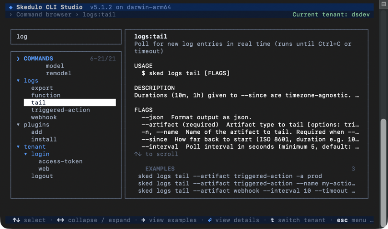Click the left-right collapse/expand arrow icon
Image resolution: width=388 pixels, height=229 pixels.
tap(60, 220)
